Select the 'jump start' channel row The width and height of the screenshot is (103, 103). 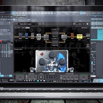pyautogui.click(x=7, y=45)
